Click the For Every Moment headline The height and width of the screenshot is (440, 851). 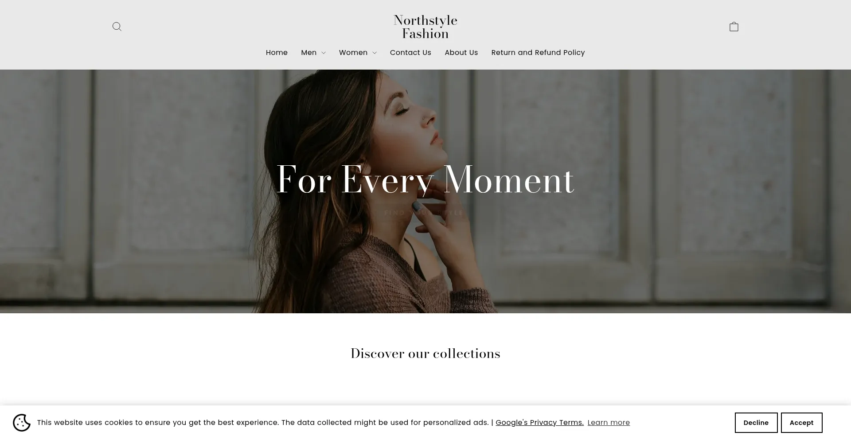point(425,179)
